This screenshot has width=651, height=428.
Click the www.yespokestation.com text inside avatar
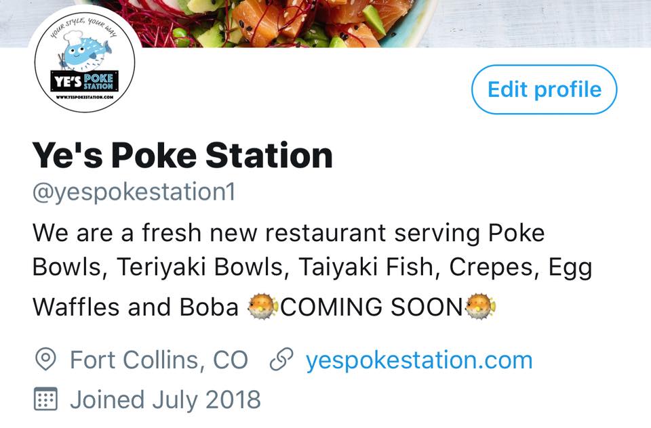pos(85,97)
